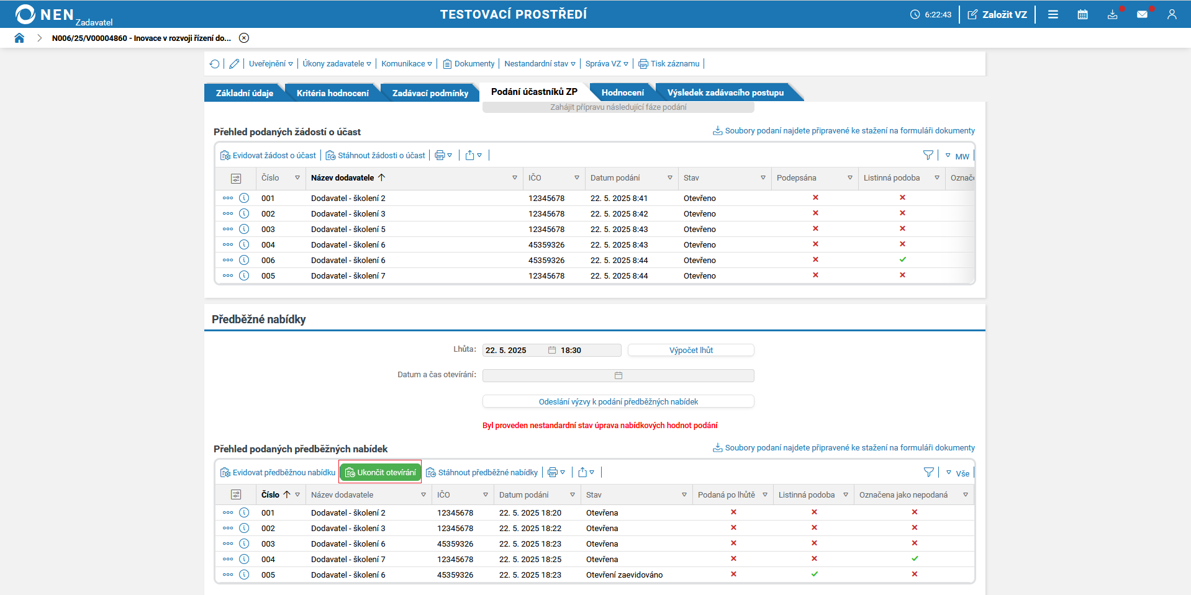Open row actions for nabídka 005

228,575
